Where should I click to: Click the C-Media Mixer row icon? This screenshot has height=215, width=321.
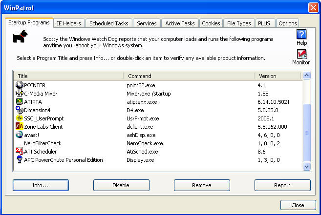tap(20, 93)
